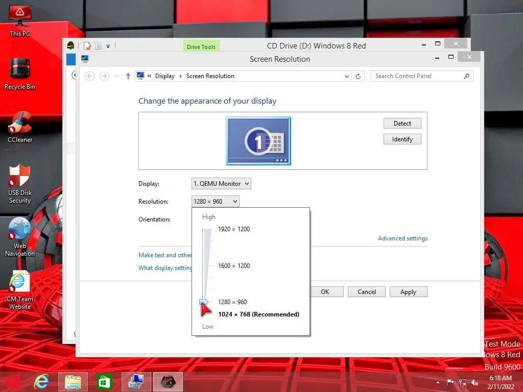Open recent locations dropdown arrow
Viewport: 523px width, 392px height.
[116, 76]
